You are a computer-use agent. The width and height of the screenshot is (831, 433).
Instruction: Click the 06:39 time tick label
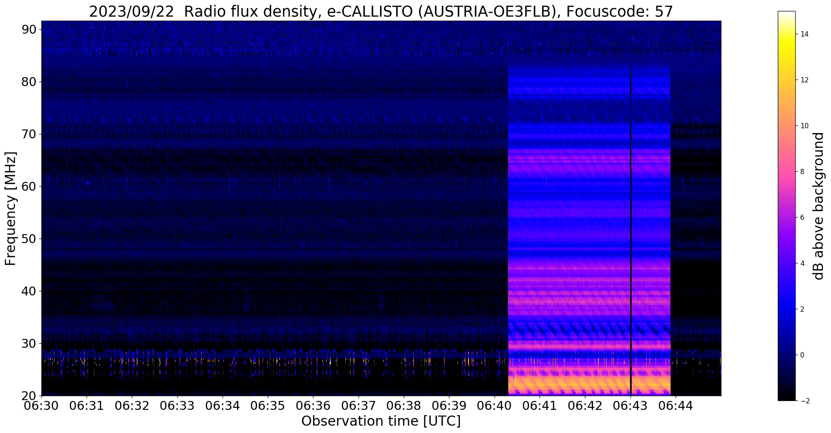coord(449,406)
